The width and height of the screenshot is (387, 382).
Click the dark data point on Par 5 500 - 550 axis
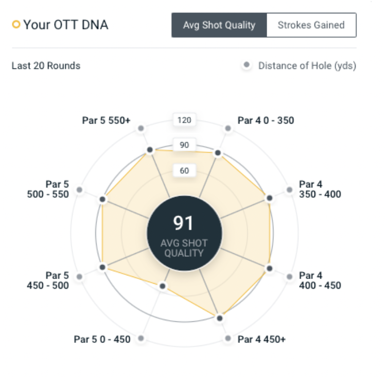click(103, 199)
